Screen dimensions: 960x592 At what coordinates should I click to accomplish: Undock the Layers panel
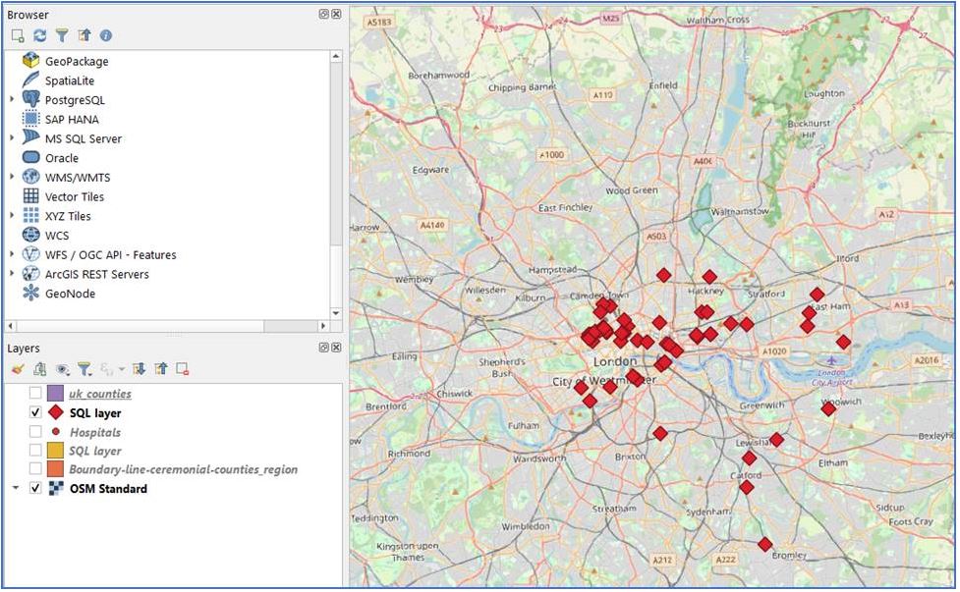pyautogui.click(x=324, y=348)
